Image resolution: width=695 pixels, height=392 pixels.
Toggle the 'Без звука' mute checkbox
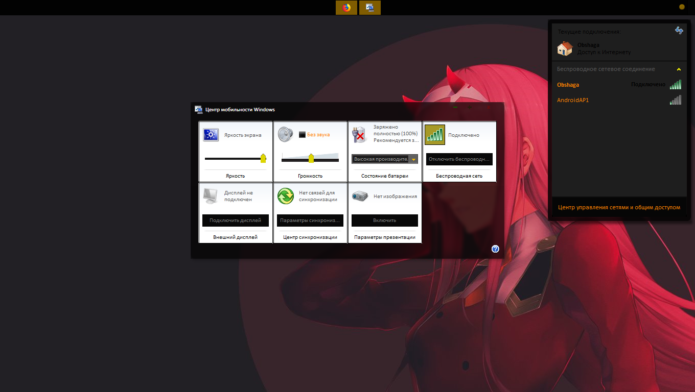(x=302, y=135)
